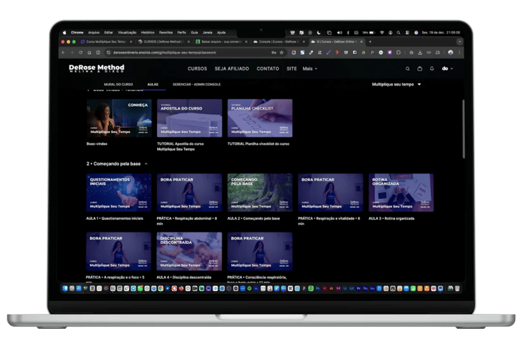Open the Control Center menu bar icon

pyautogui.click(x=407, y=33)
